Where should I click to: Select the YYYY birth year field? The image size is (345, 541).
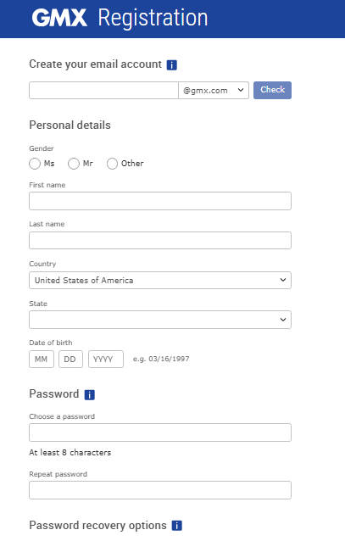tap(106, 360)
